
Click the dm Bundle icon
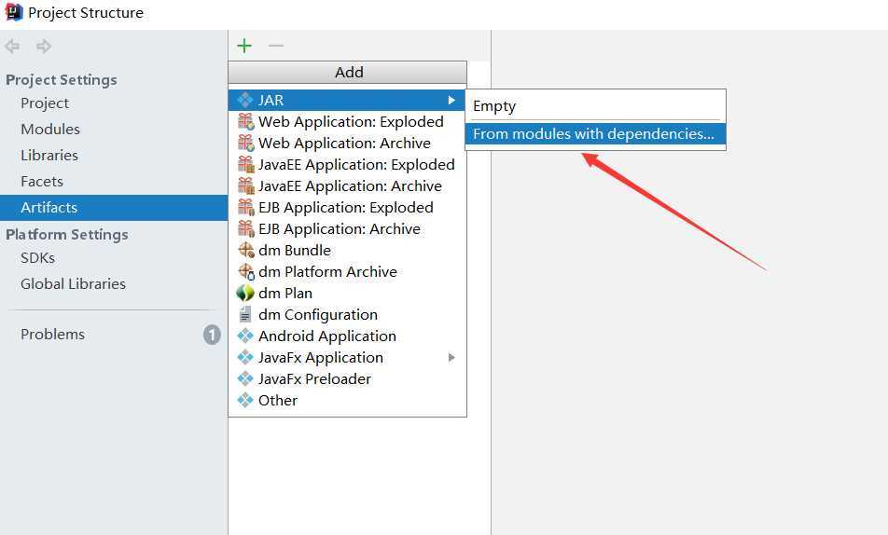246,250
